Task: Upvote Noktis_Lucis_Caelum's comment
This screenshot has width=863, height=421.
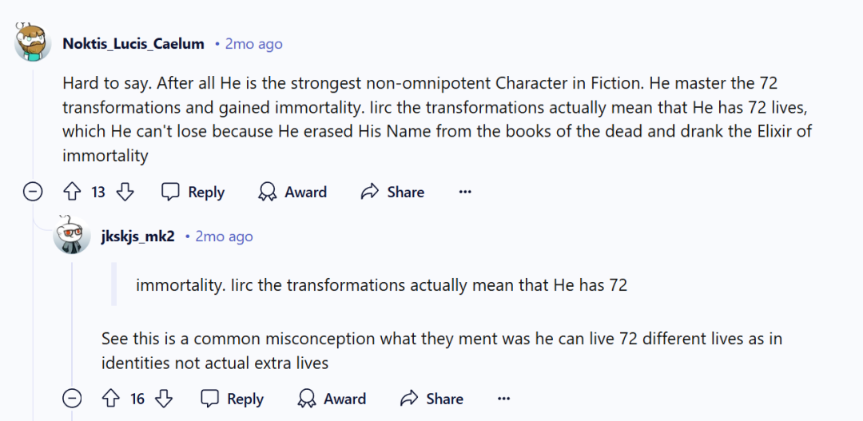Action: [x=72, y=192]
